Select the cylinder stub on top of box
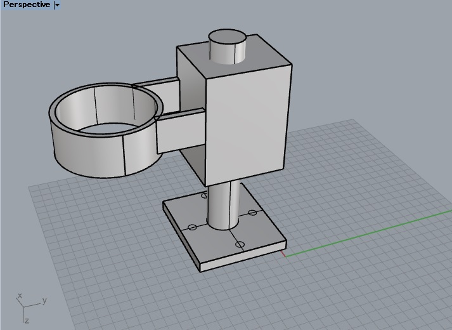The width and height of the screenshot is (452, 330). pos(228,46)
